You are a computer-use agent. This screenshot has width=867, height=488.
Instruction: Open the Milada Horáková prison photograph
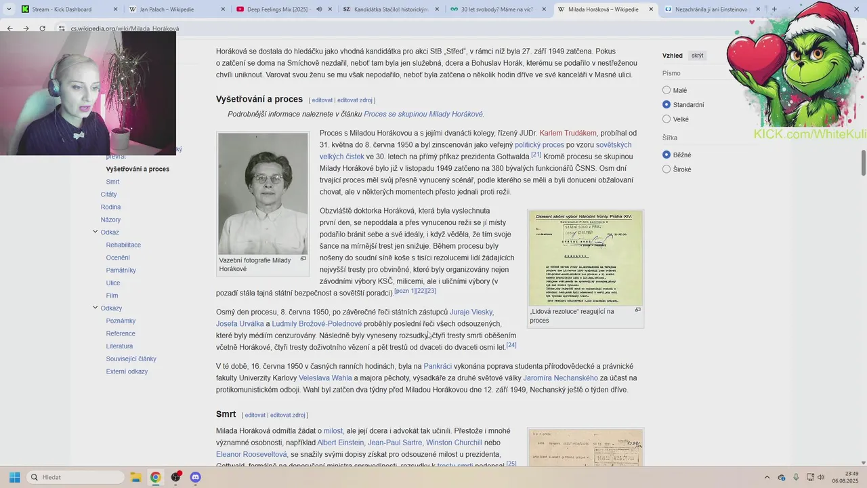click(x=263, y=193)
